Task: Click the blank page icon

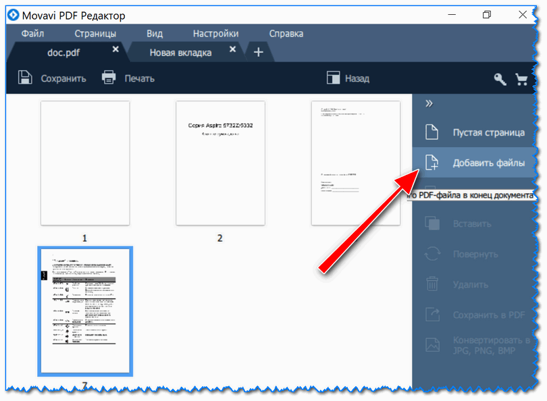Action: [432, 132]
